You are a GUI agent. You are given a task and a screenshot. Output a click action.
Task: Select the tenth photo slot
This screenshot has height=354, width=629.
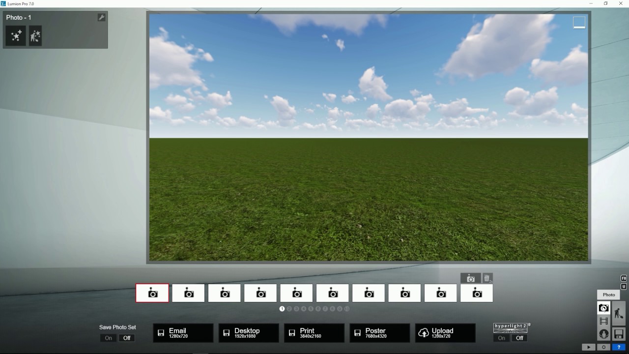[x=477, y=293]
